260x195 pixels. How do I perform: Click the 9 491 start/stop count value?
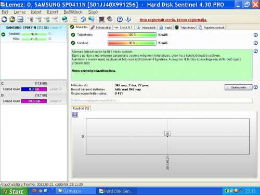pos(119,94)
